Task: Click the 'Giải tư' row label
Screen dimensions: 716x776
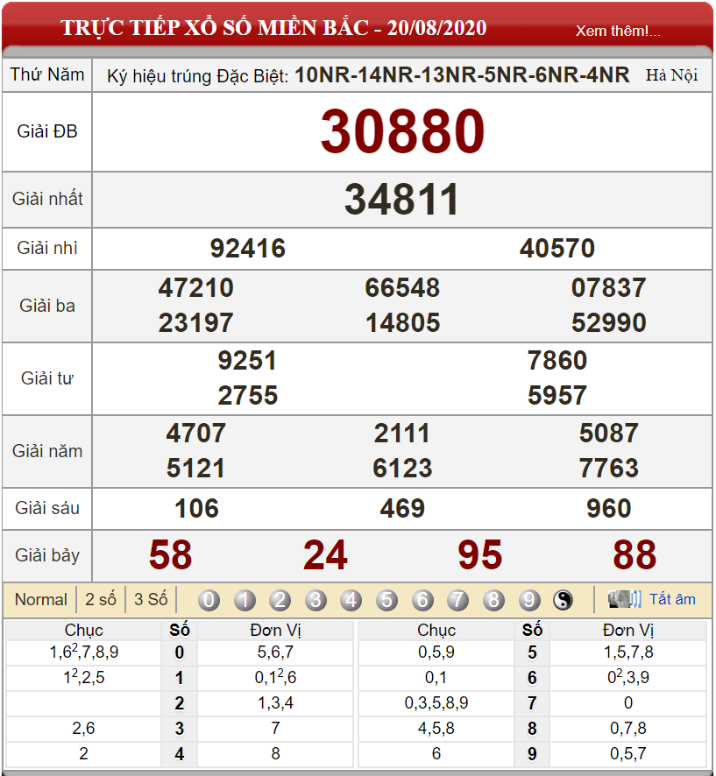Action: (x=47, y=378)
